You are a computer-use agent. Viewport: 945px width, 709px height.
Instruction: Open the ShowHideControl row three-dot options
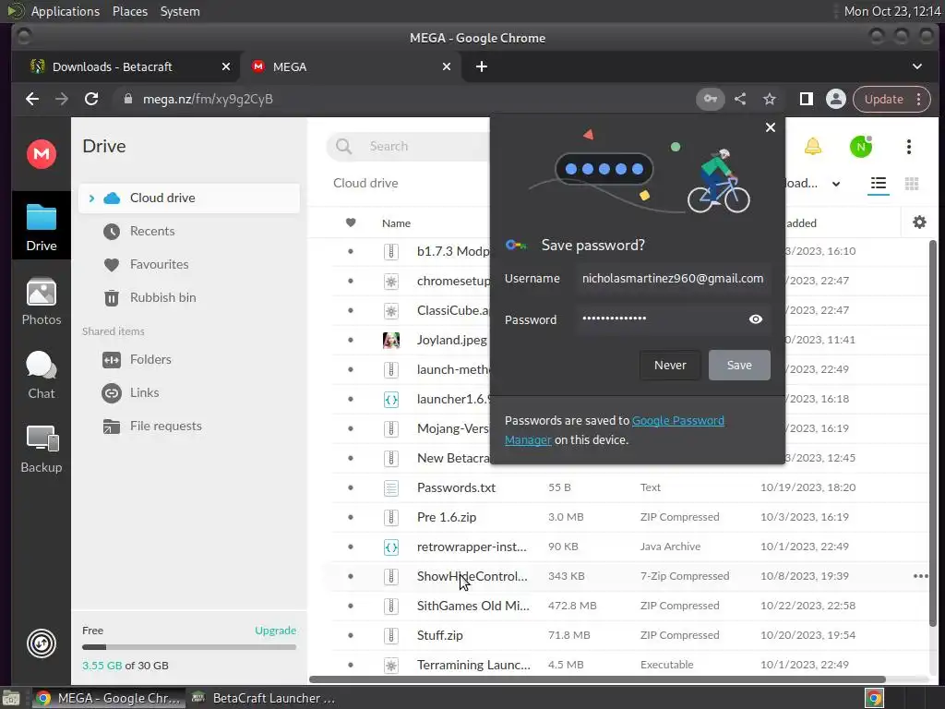click(920, 576)
